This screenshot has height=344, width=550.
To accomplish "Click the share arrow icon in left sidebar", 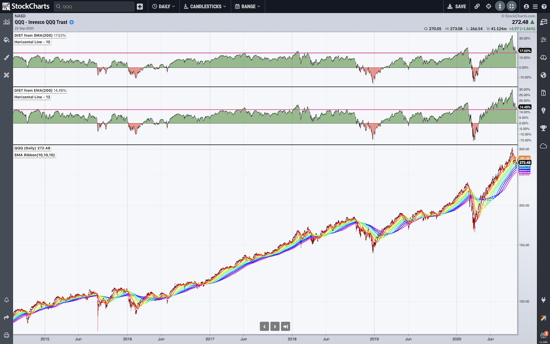I will point(6,318).
